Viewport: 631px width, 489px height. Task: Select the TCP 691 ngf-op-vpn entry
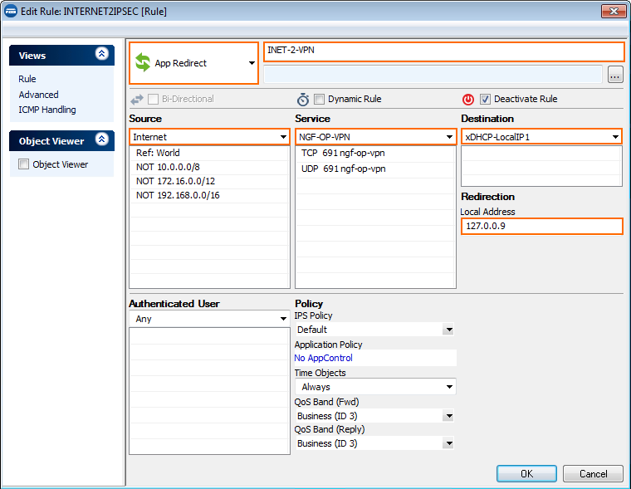(x=375, y=154)
